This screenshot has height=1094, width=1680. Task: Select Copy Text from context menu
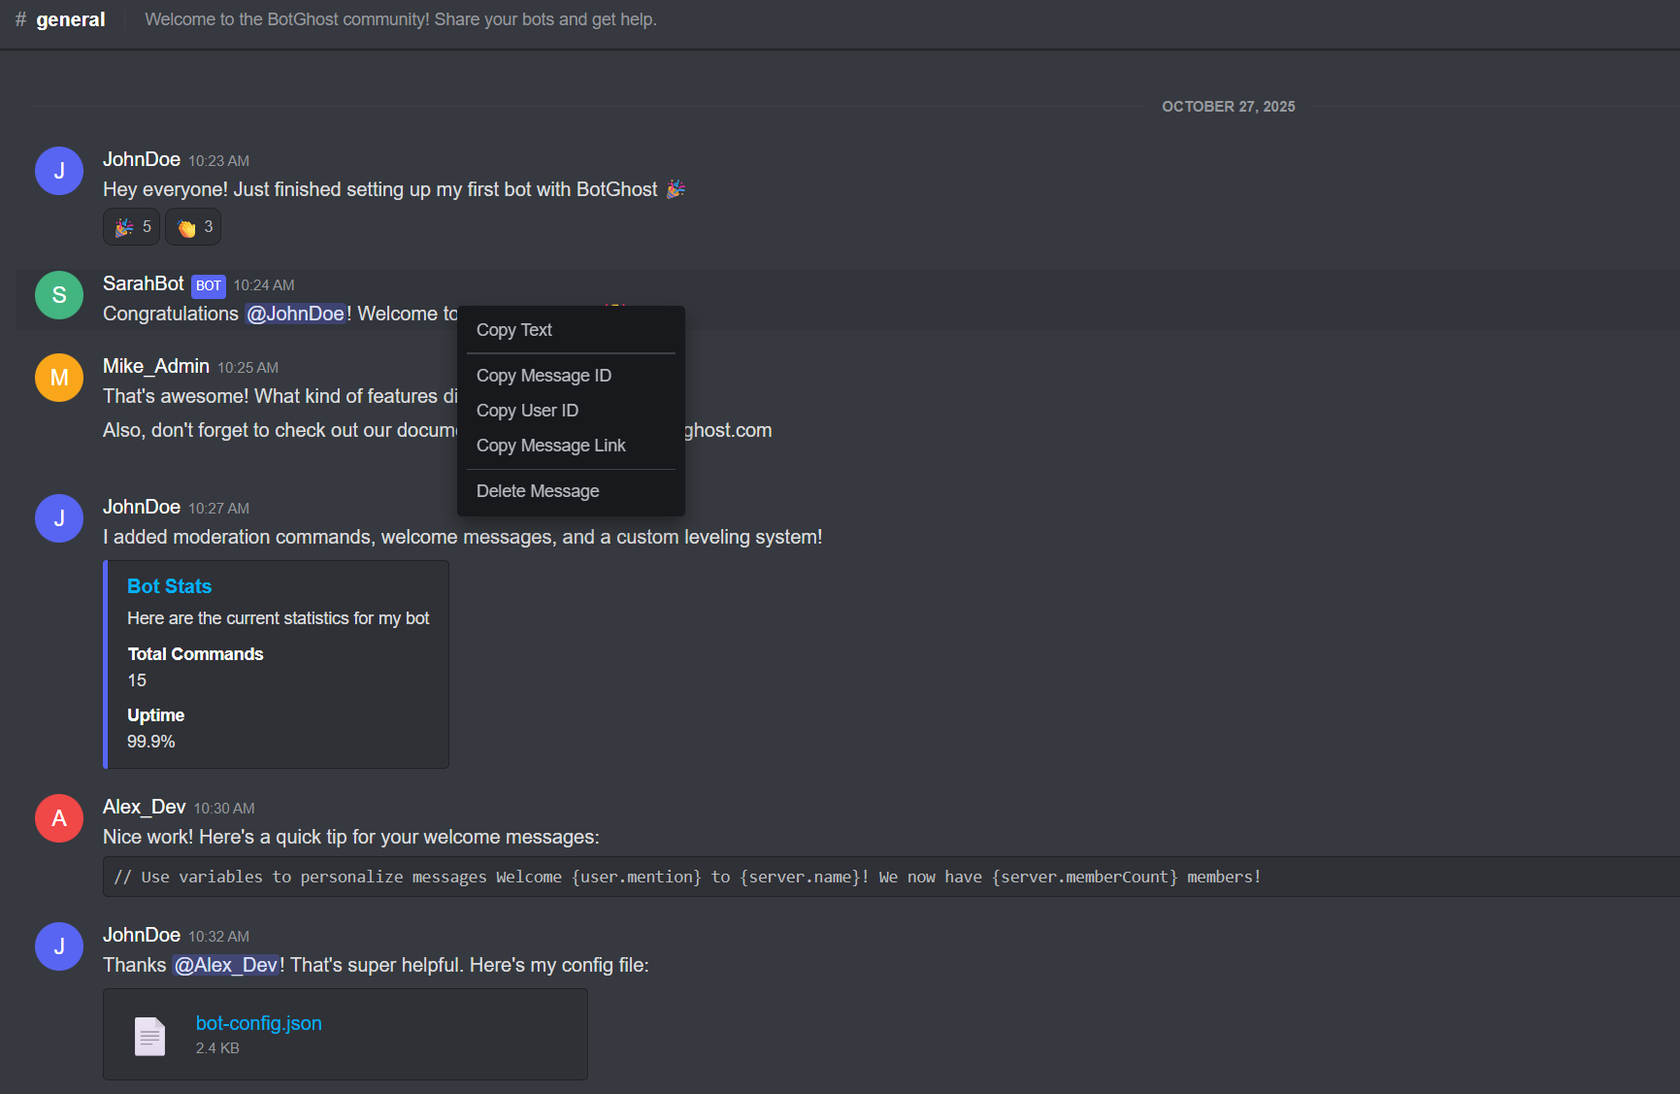(x=514, y=330)
